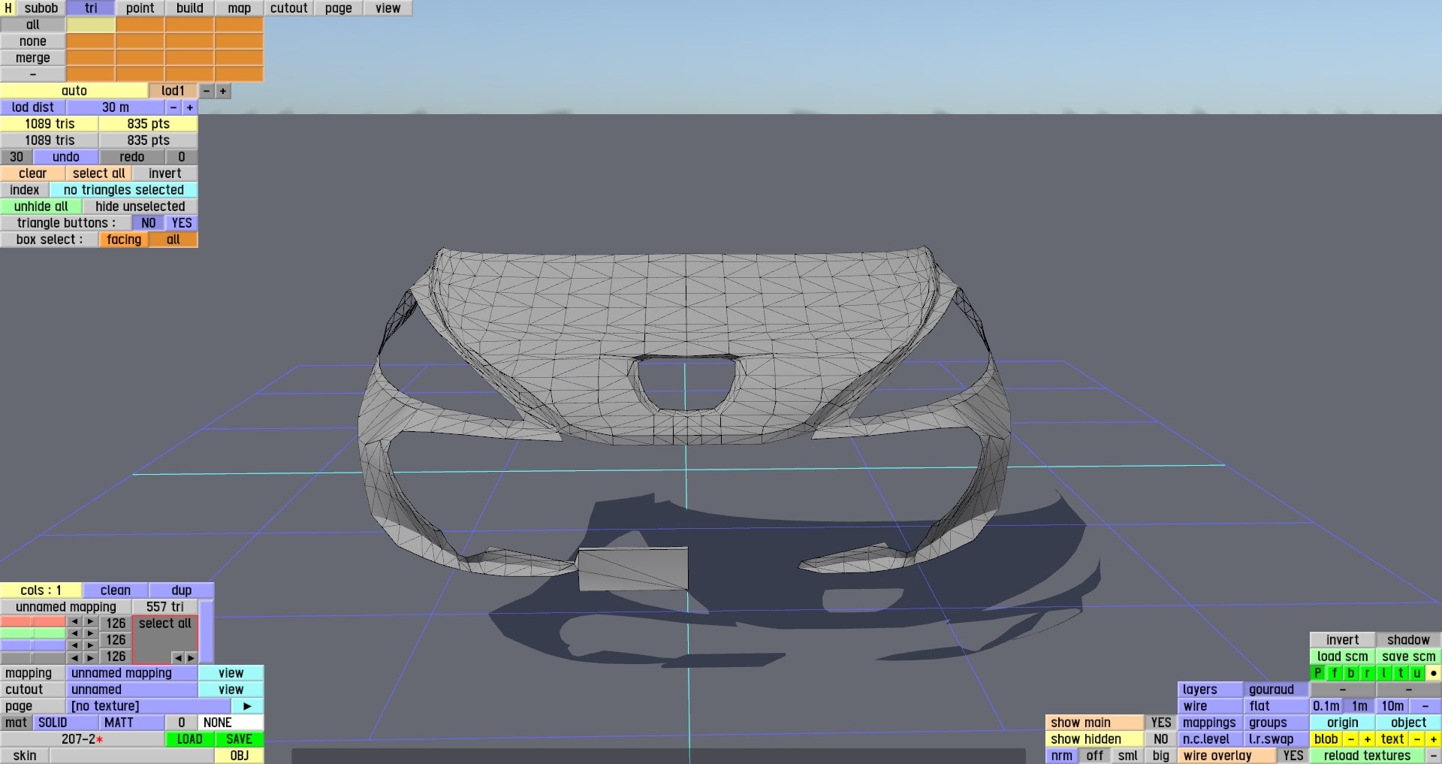This screenshot has width=1442, height=764.
Task: Click the right arrow of the red colour slider
Action: (91, 622)
